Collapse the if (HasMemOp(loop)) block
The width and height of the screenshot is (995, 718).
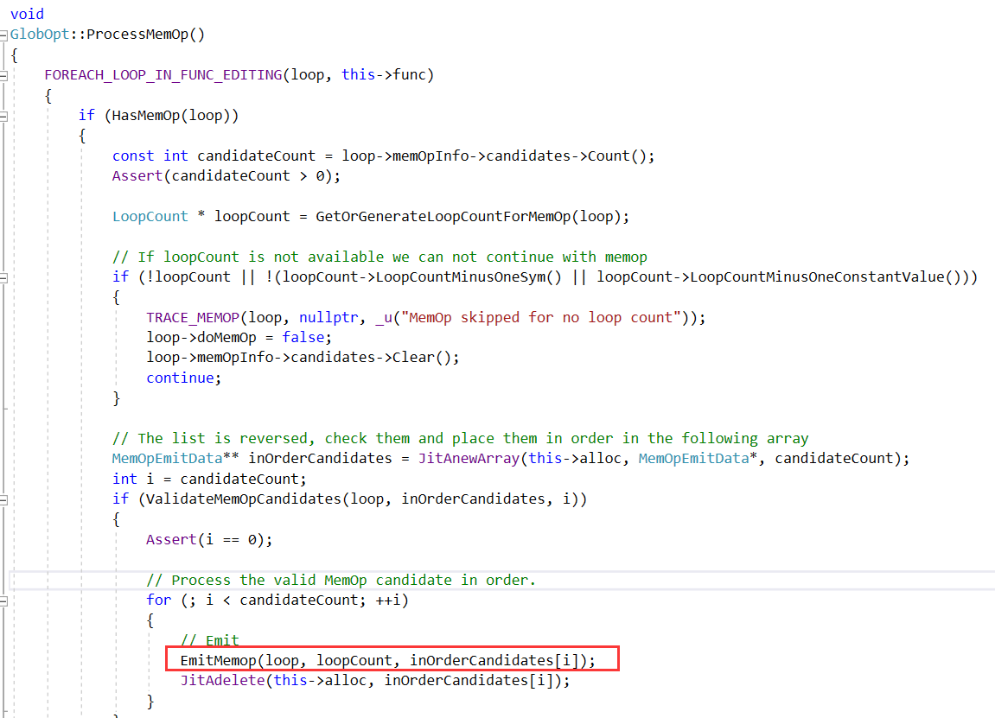tap(4, 116)
